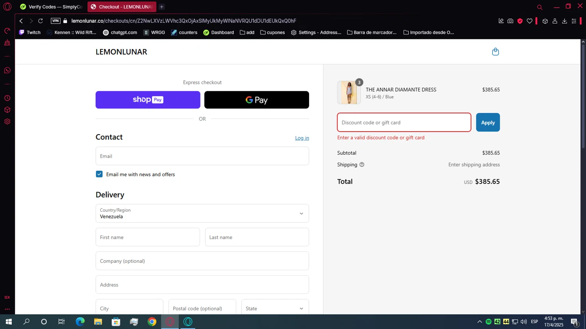Show shipping info question mark icon

tap(362, 164)
